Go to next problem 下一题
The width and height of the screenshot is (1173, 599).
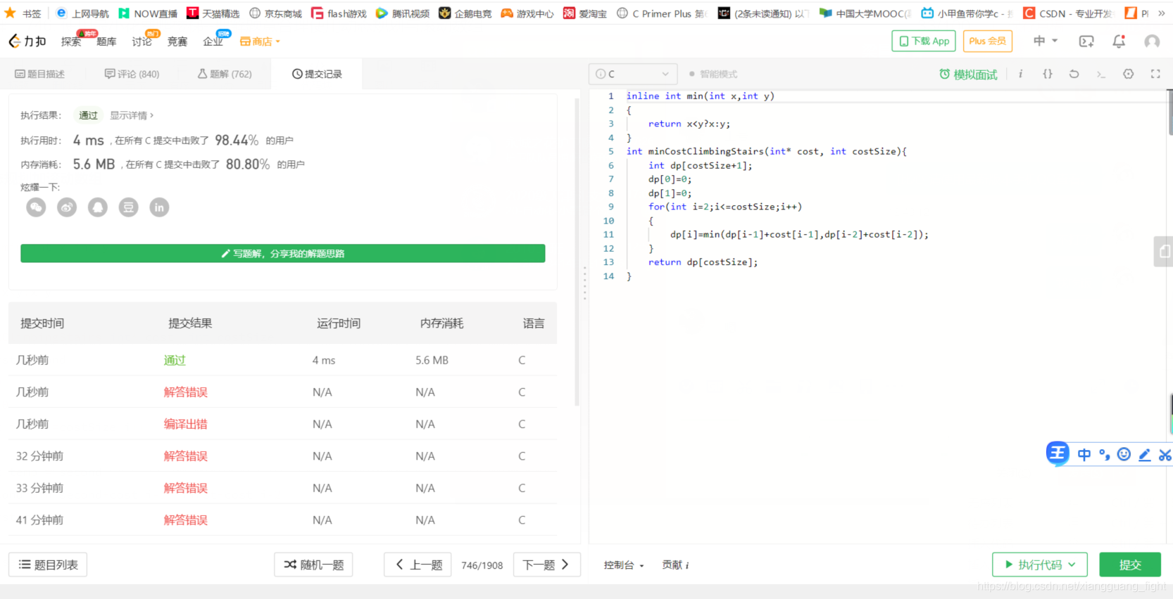point(546,565)
